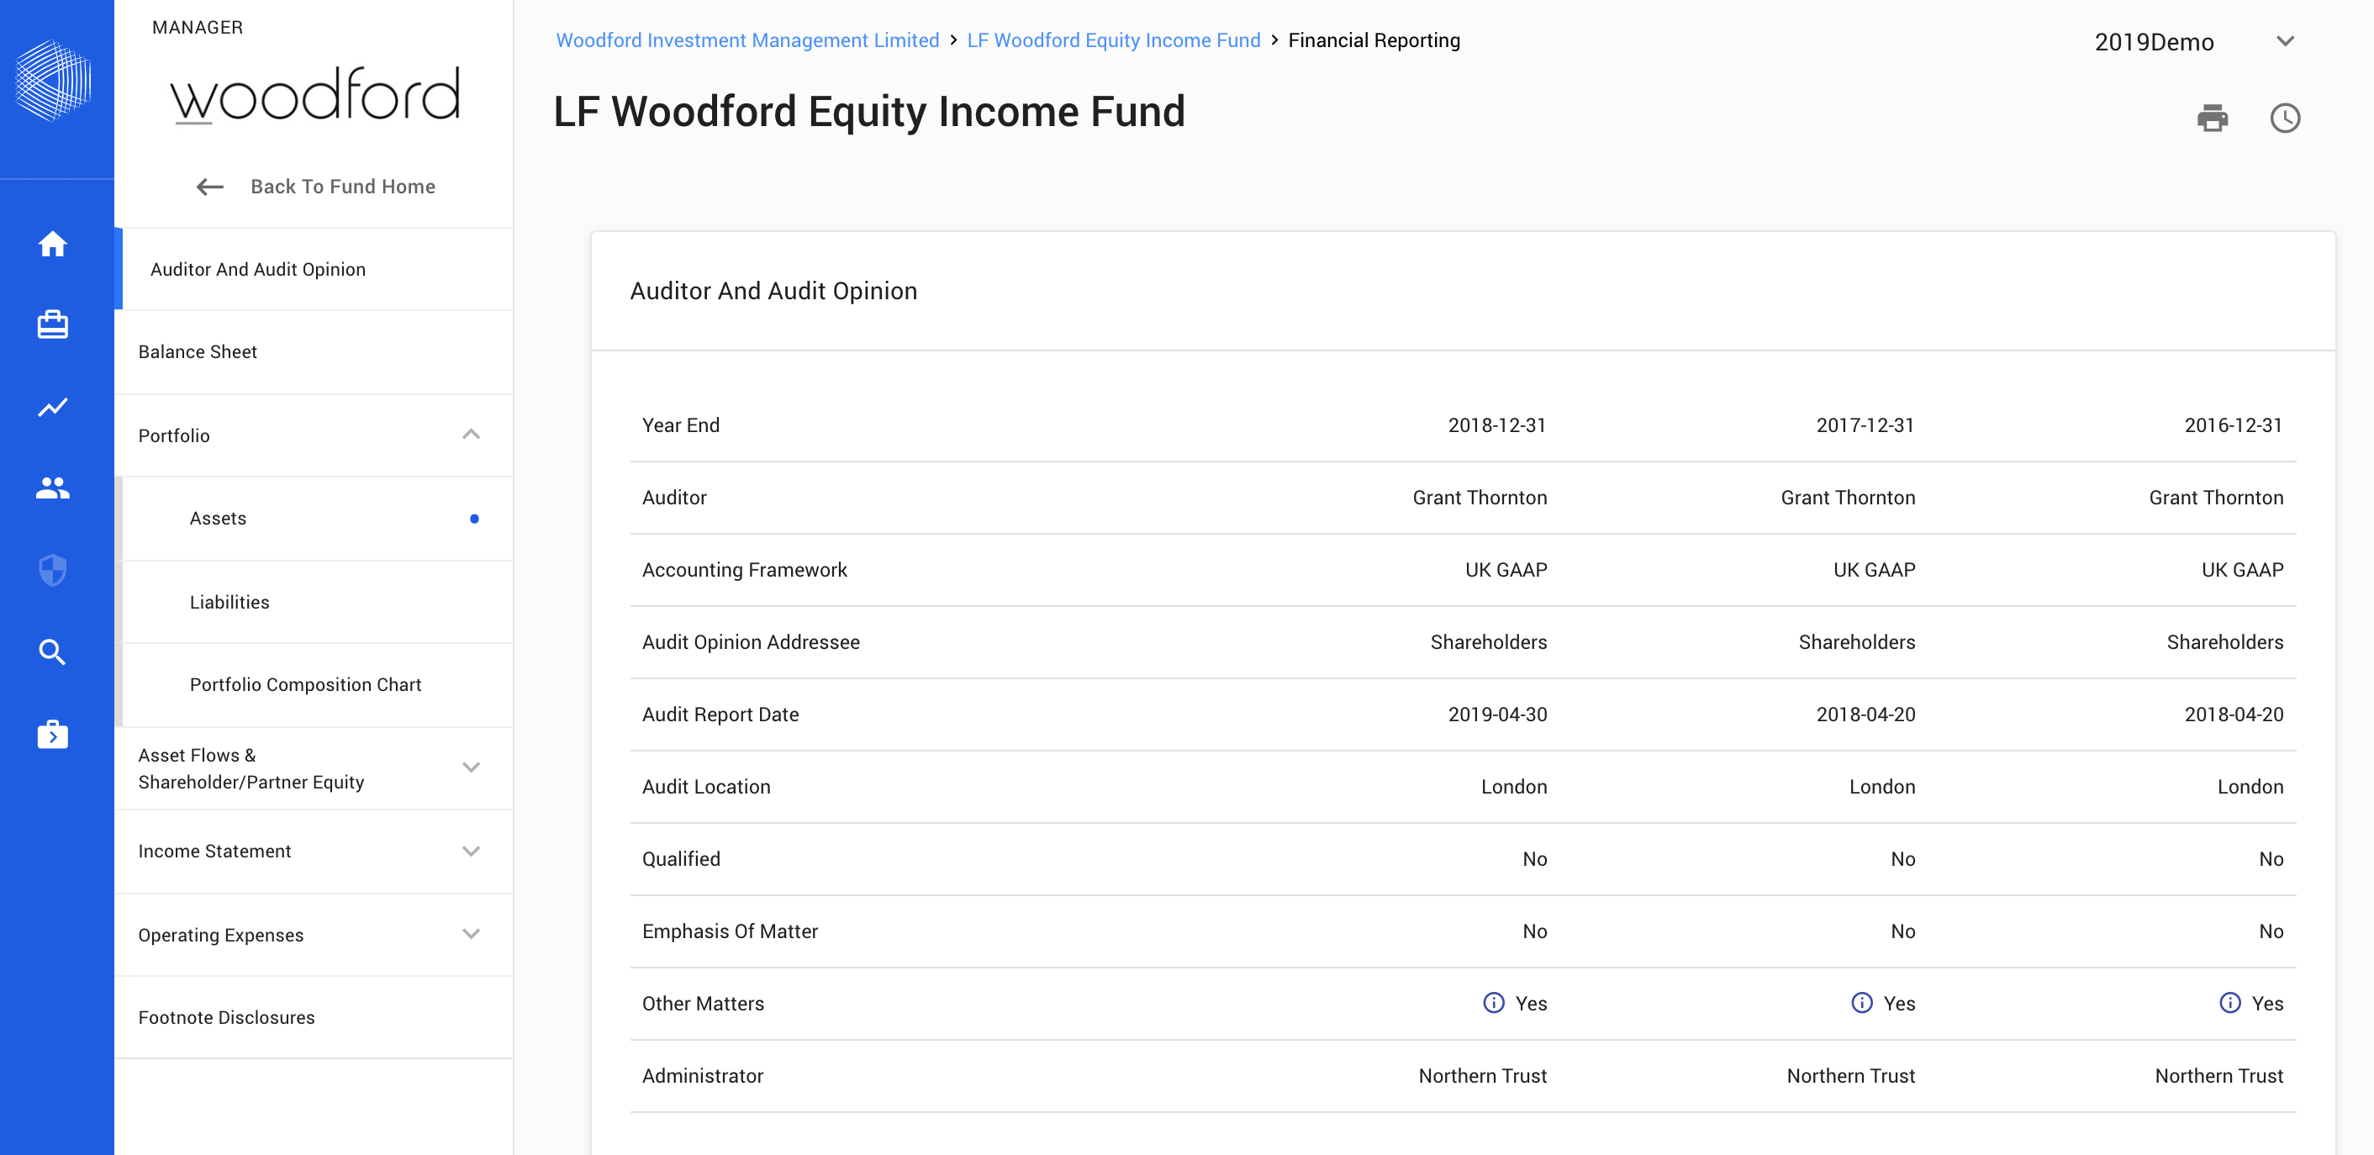The image size is (2374, 1155).
Task: Click the 2016-12-31 Year End value
Action: 2233,425
